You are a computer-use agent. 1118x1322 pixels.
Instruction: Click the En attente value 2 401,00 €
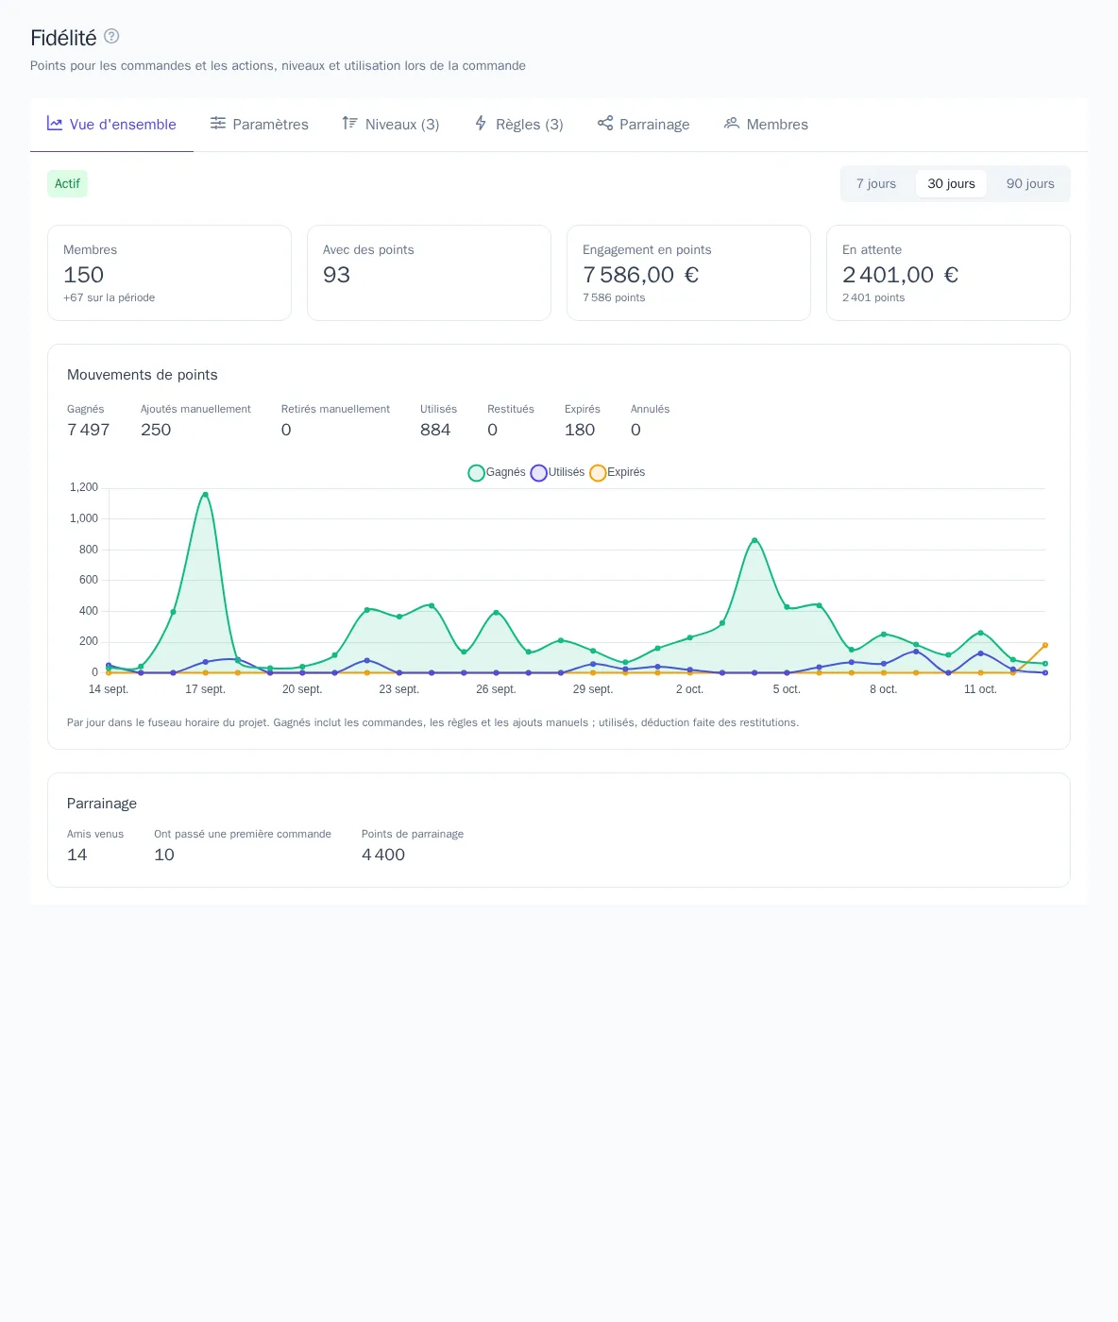[901, 275]
